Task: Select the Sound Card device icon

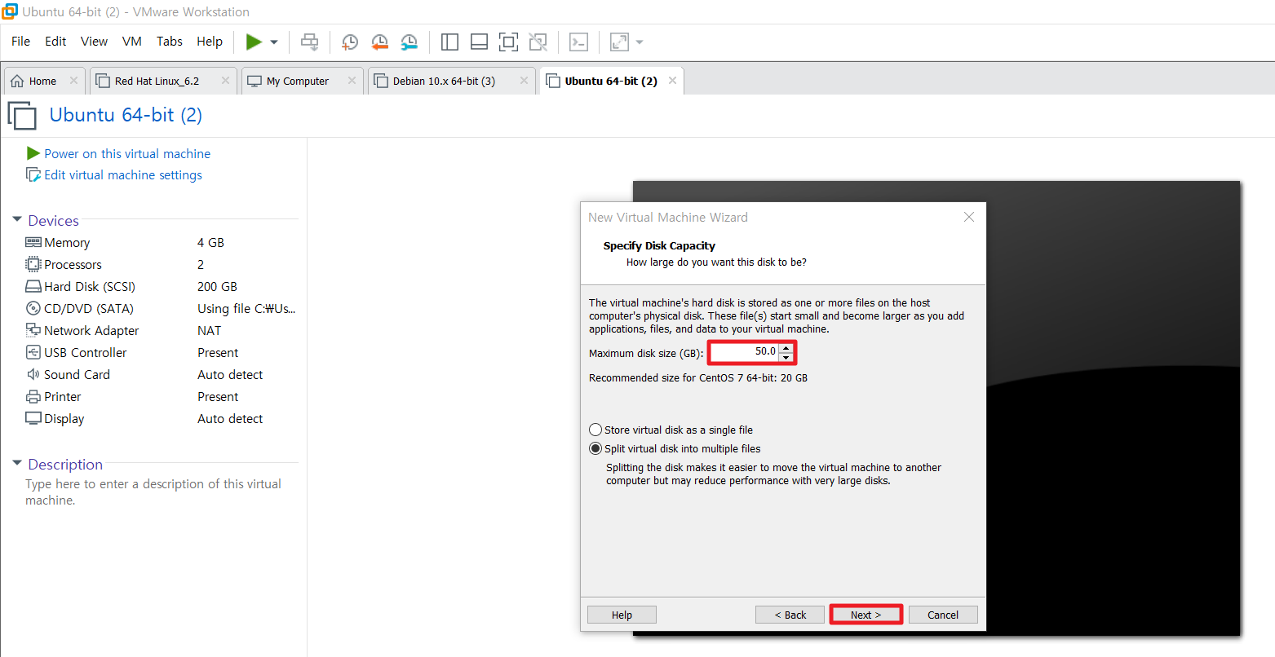Action: pos(33,374)
